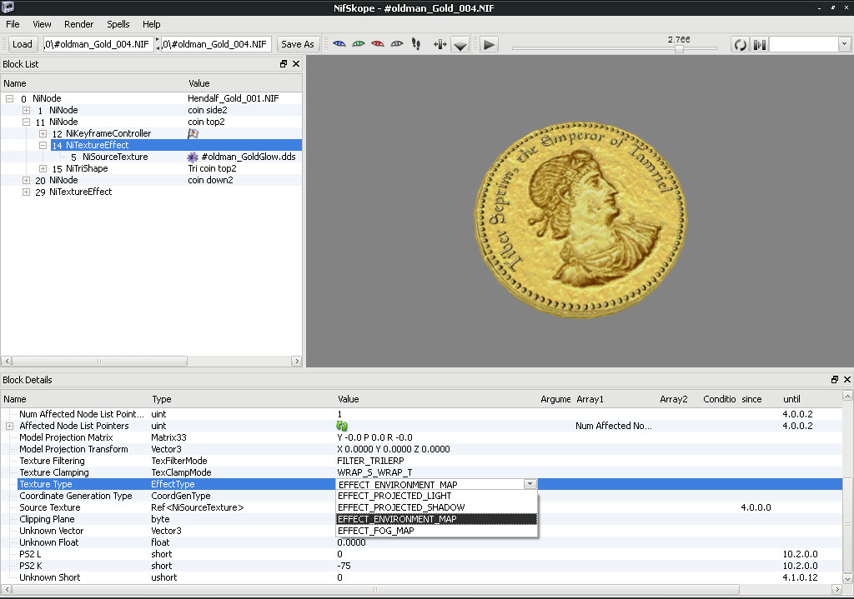Screen dimensions: 854x599
Task: Click the Load button
Action: click(x=23, y=44)
